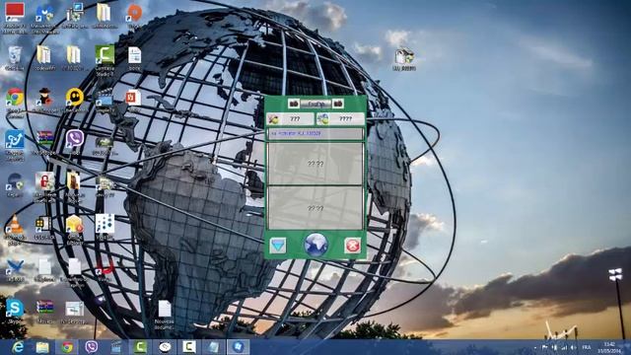Open the yellow box with flame shortcut

[x=75, y=224]
